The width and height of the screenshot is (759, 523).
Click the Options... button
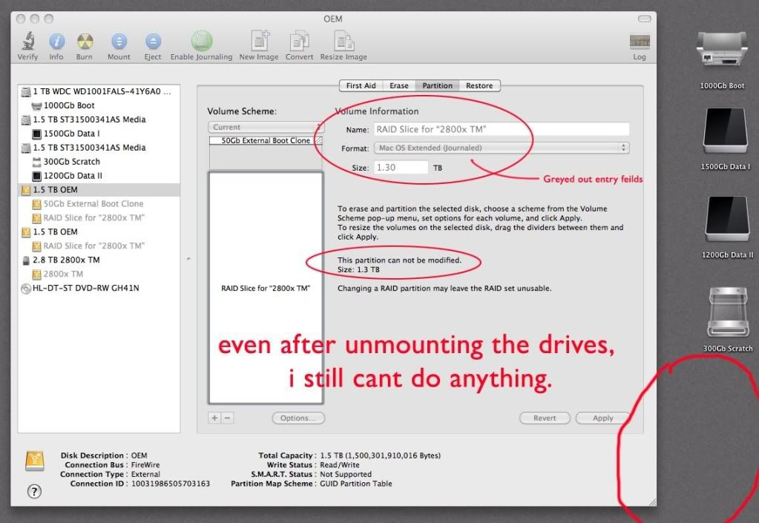(298, 418)
